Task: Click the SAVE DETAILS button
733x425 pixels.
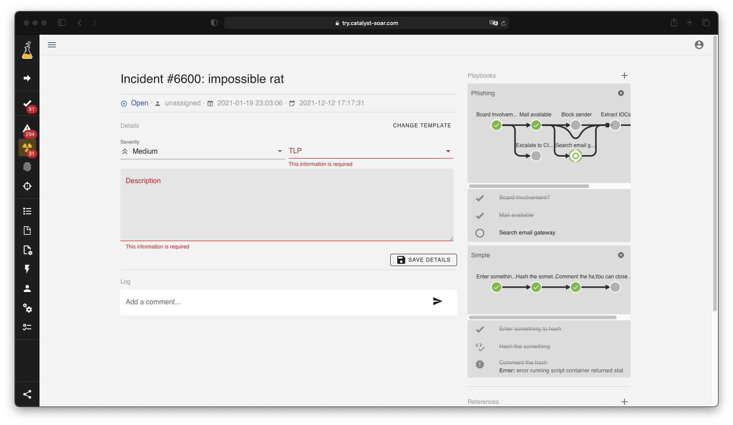Action: (423, 260)
